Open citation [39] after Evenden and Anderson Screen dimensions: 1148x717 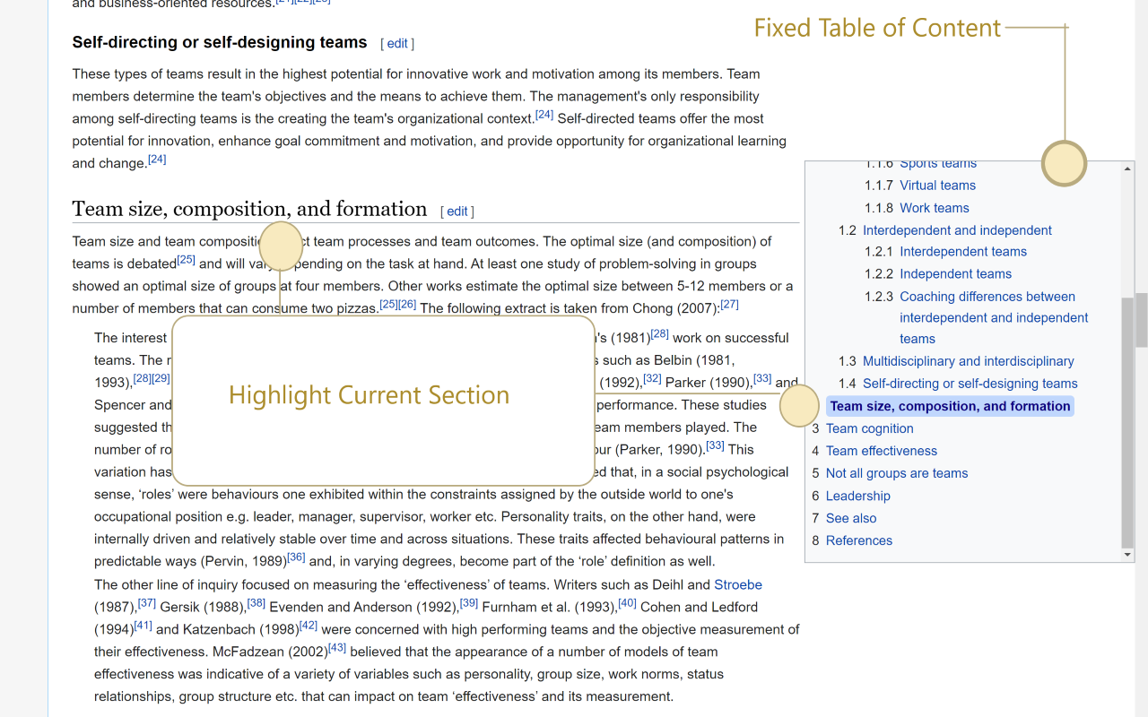[469, 603]
